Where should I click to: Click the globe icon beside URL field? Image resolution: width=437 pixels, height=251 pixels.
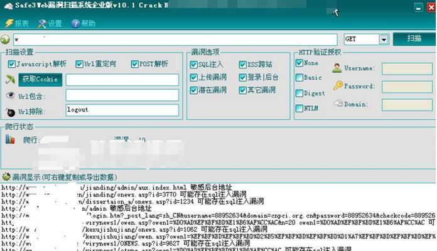click(5, 40)
